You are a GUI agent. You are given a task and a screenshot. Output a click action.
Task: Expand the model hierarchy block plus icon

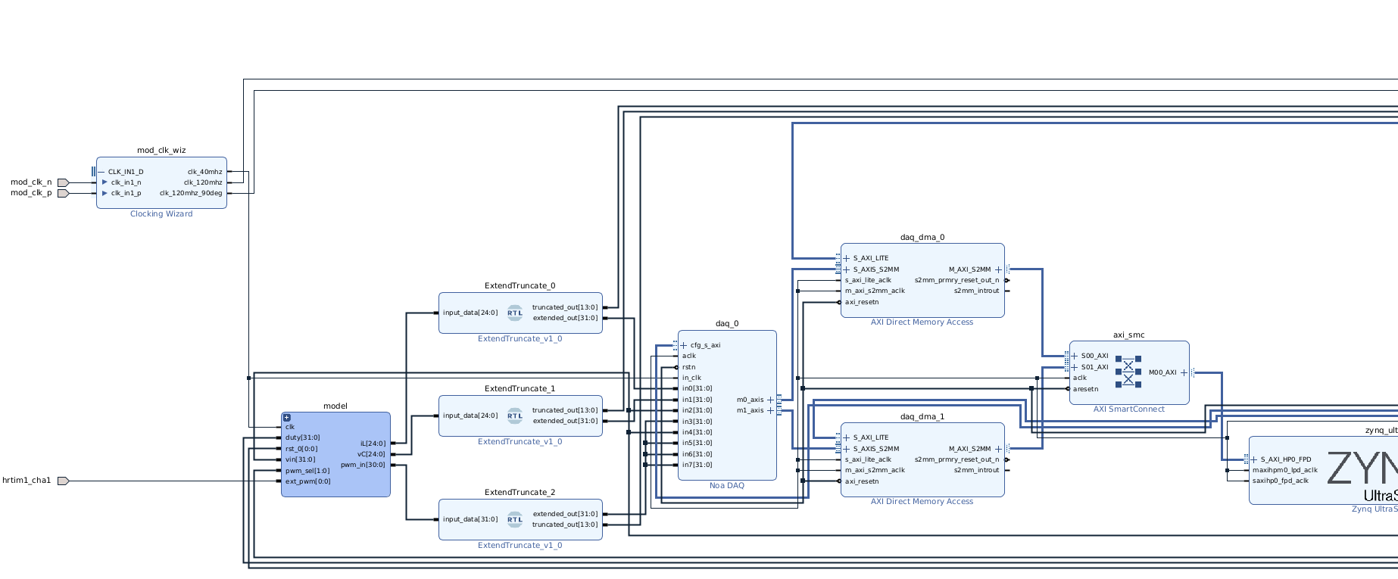coord(287,418)
